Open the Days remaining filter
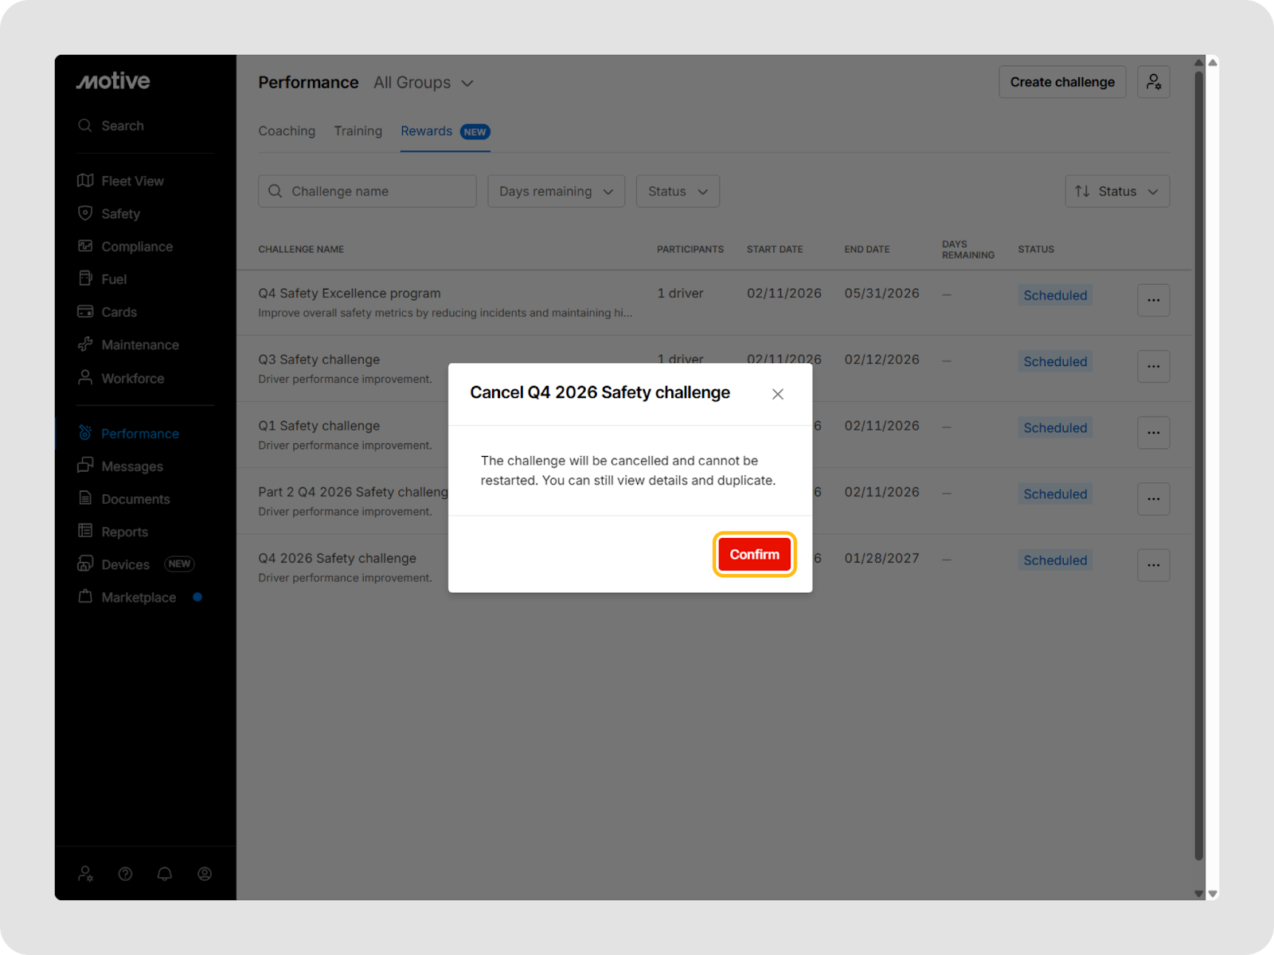 (556, 192)
